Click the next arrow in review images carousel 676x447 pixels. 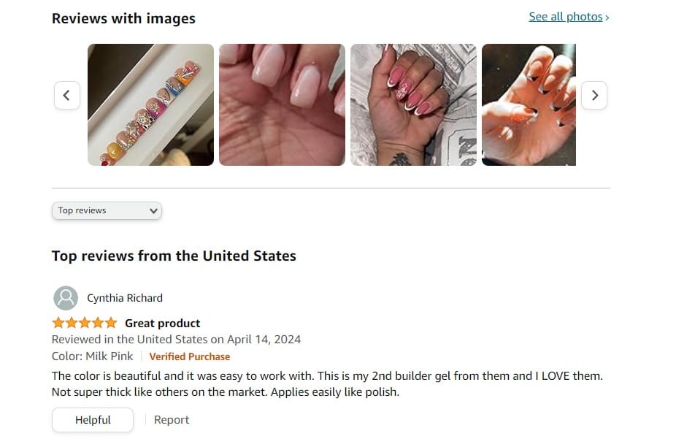coord(594,96)
